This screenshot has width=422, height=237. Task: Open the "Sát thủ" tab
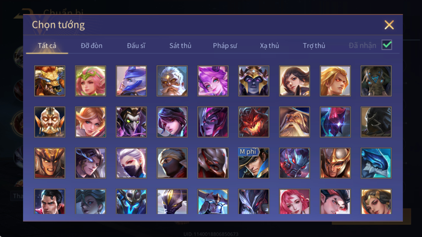[180, 45]
